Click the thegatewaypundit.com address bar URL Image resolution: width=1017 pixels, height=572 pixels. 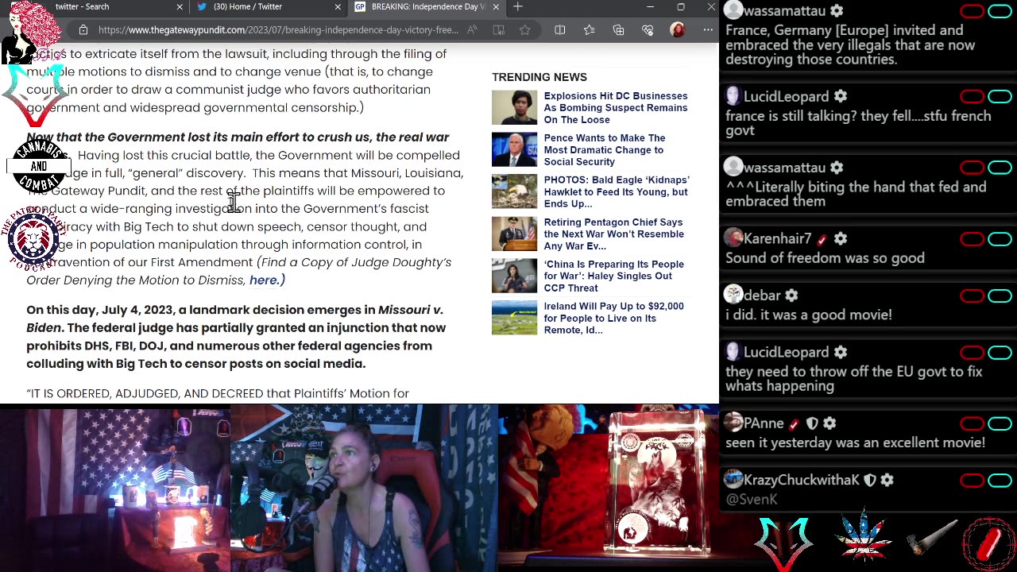(278, 30)
